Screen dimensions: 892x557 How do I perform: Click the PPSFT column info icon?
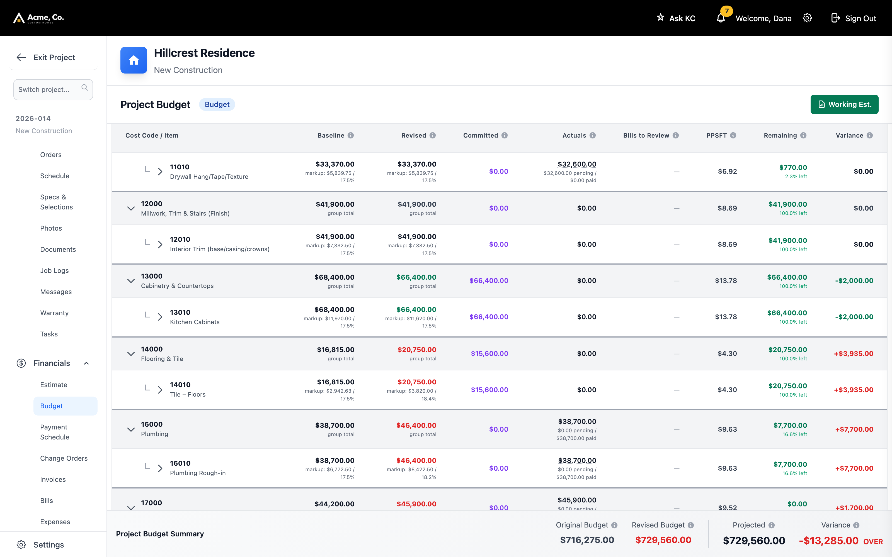(733, 136)
